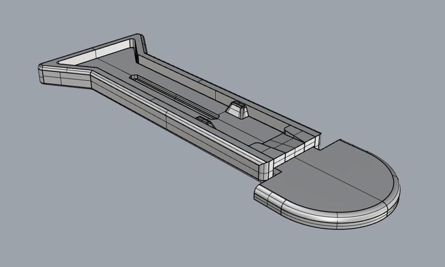Click the flared Y-shaped end of the model
445x267 pixels.
point(93,60)
